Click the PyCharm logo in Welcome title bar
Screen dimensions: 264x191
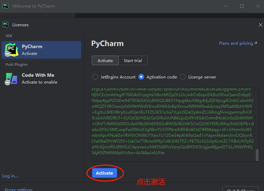[x=5, y=6]
